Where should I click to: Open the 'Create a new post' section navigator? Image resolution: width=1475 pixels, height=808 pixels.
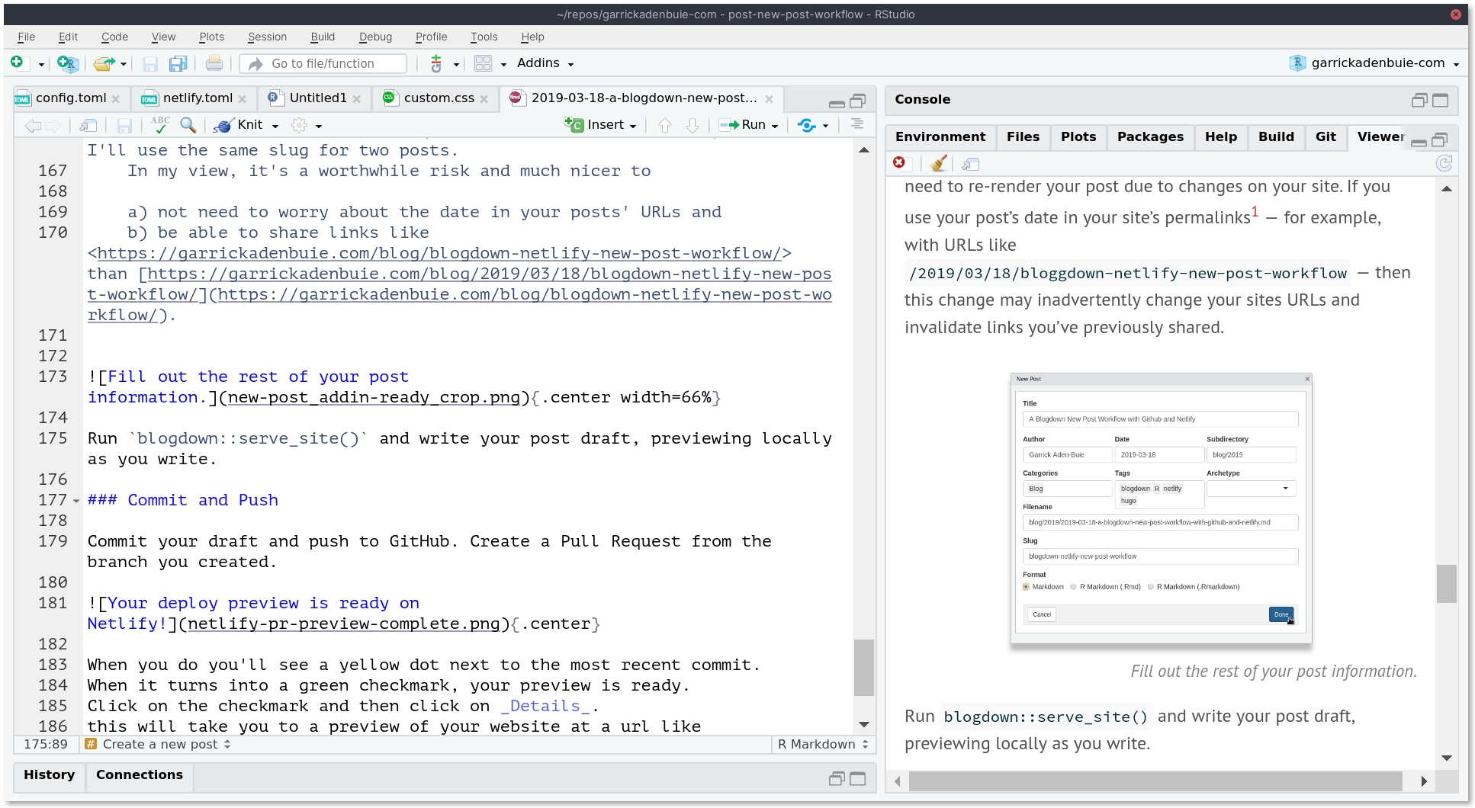tap(158, 744)
